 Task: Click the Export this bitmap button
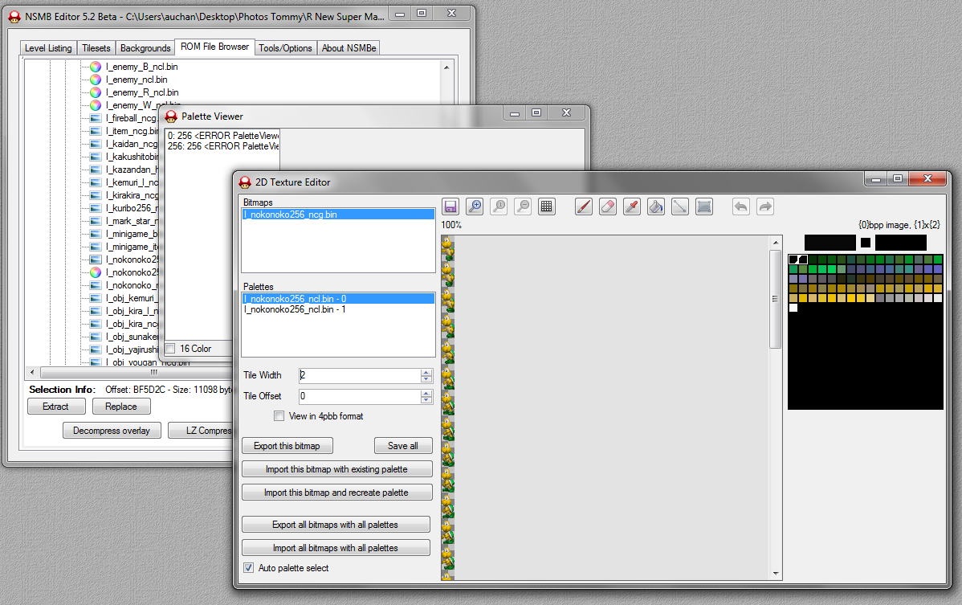(287, 446)
